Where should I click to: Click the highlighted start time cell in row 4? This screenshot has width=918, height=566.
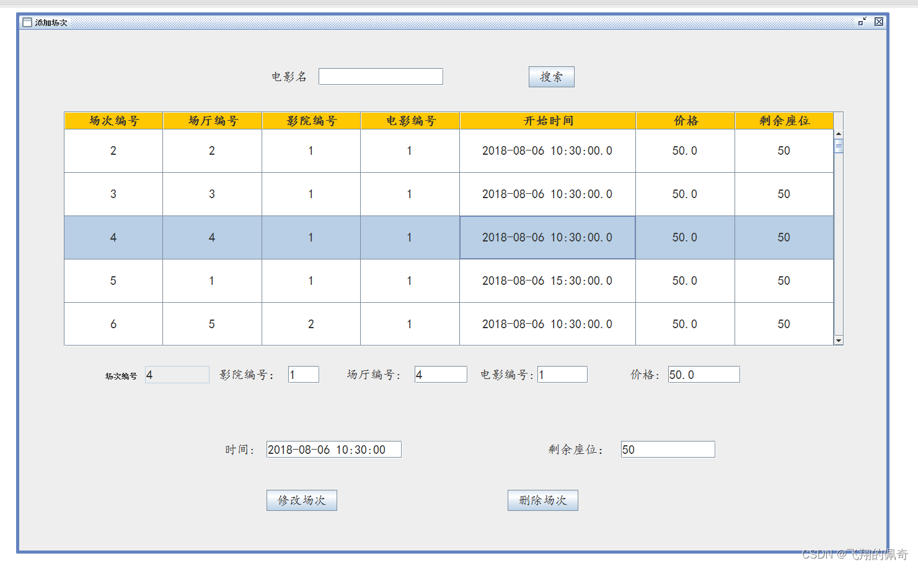(548, 238)
